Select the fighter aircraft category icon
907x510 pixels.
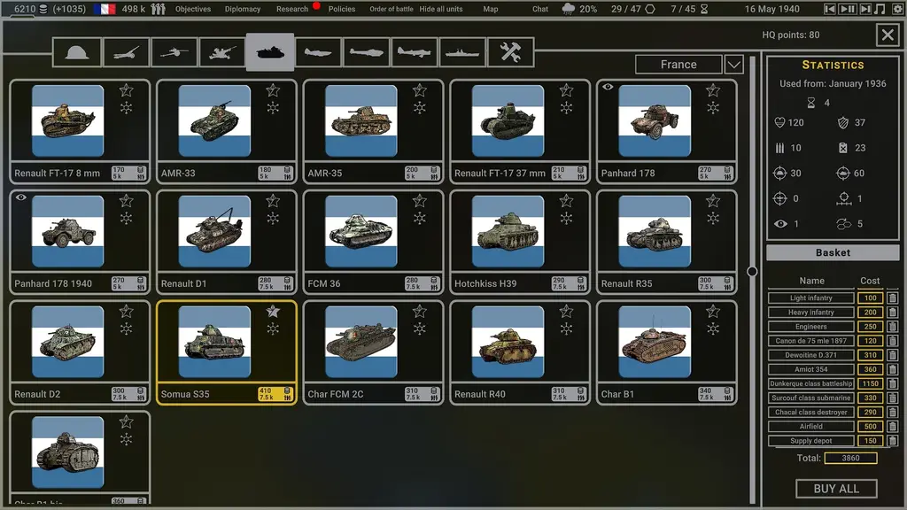[x=318, y=52]
